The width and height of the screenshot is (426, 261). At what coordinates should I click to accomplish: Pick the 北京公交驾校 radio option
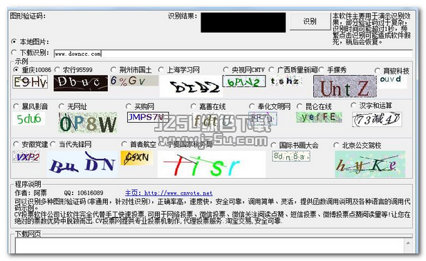click(336, 145)
